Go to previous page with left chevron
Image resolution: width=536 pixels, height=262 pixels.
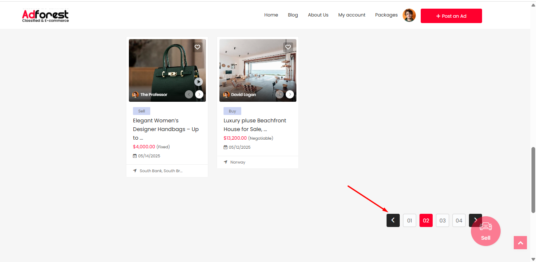(393, 220)
